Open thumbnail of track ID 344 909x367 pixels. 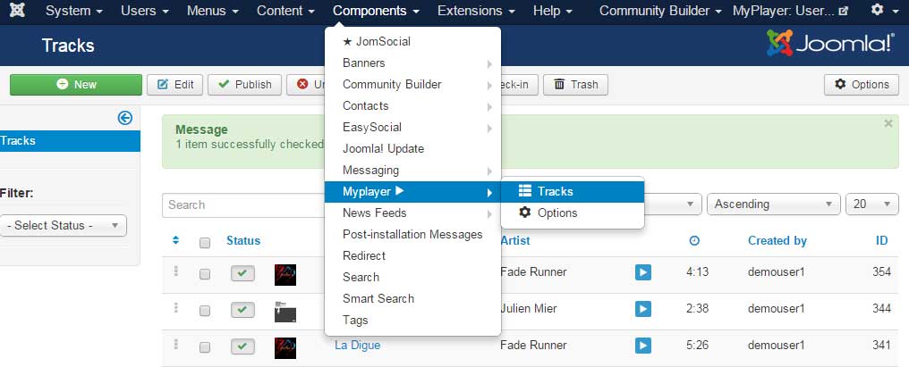tap(285, 312)
